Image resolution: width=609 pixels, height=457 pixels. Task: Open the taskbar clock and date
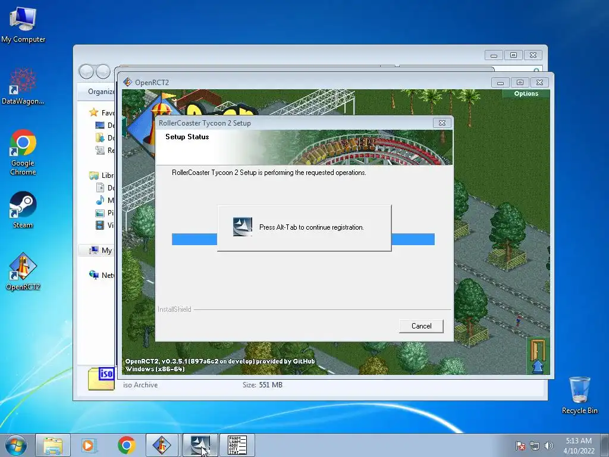tap(579, 445)
